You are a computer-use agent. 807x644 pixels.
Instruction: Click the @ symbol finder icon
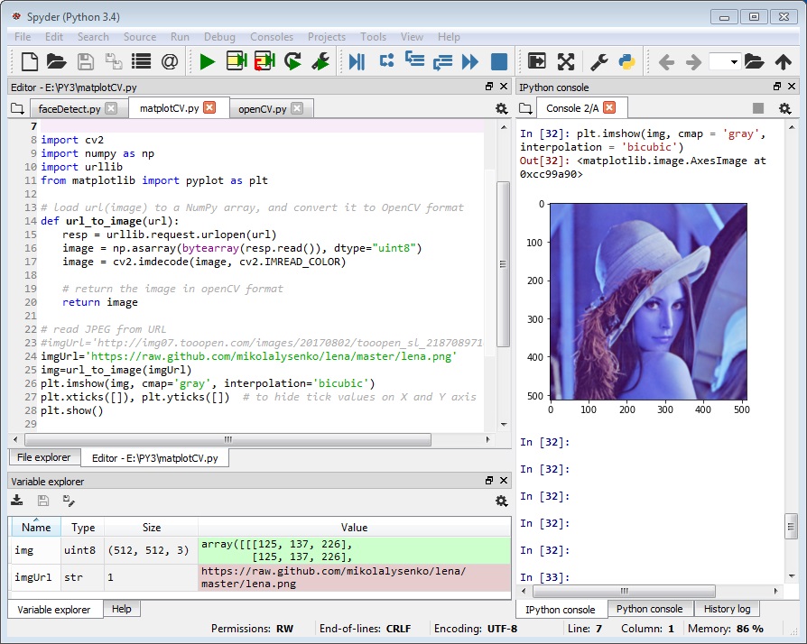(170, 61)
